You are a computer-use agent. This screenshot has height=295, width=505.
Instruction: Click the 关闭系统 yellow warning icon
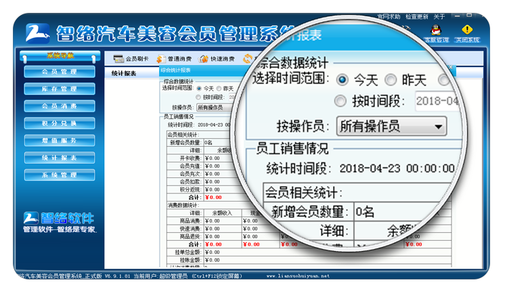coord(467,34)
